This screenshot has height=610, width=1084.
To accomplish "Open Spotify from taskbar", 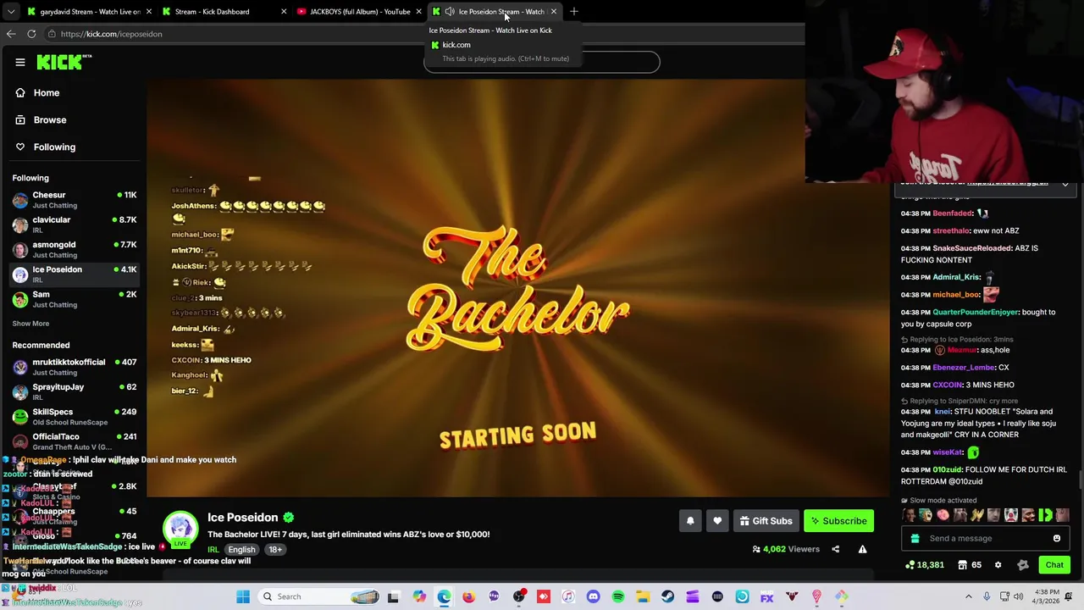I will (x=618, y=596).
